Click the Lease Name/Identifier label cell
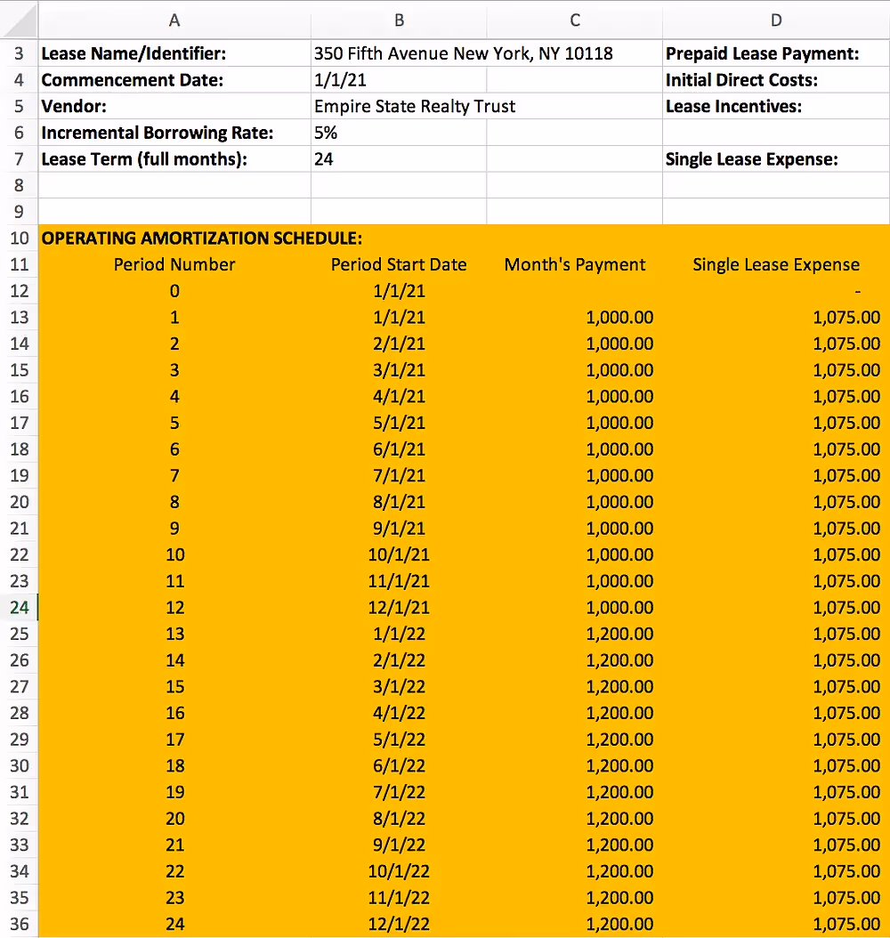 pyautogui.click(x=133, y=53)
